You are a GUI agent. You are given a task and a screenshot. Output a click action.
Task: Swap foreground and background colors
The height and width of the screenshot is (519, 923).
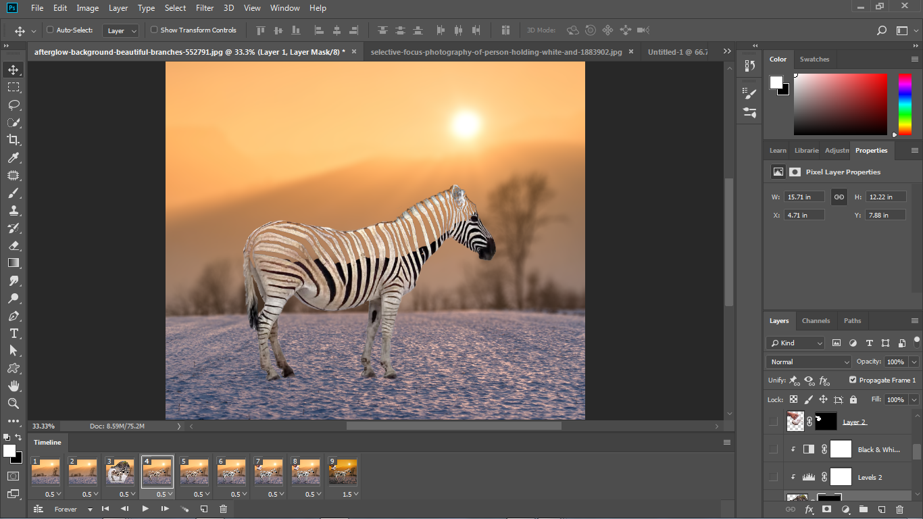(x=19, y=438)
